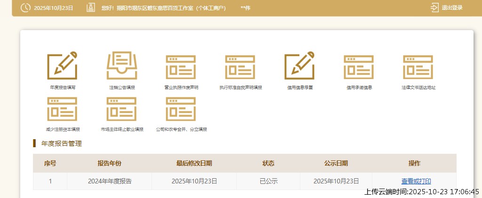This screenshot has height=198, width=482.
Task: Open the 信用信息修复 pencil icon
Action: pos(299,66)
